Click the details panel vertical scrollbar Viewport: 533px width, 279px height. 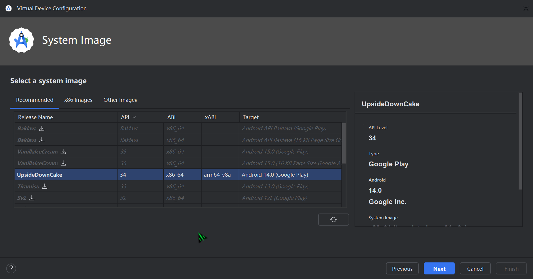click(x=520, y=141)
